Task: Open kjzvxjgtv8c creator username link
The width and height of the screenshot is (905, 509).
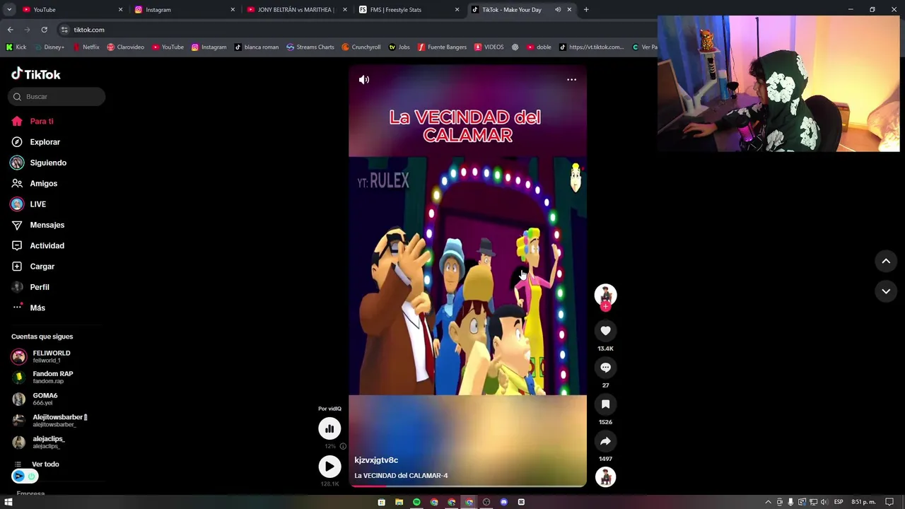Action: tap(376, 460)
